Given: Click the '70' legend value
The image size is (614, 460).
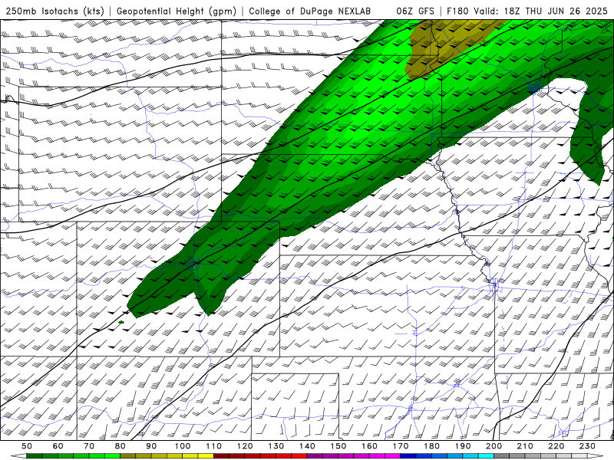Looking at the screenshot, I should coord(89,446).
